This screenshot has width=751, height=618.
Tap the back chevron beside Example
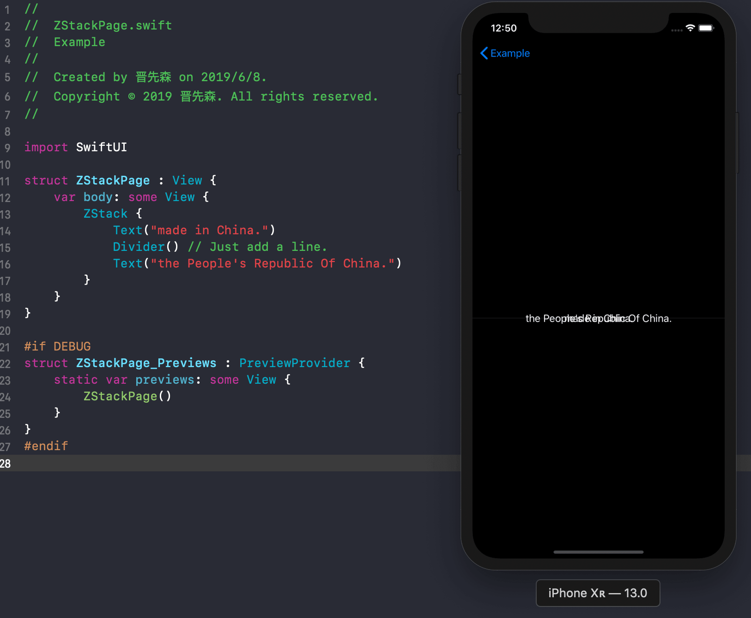pyautogui.click(x=484, y=53)
